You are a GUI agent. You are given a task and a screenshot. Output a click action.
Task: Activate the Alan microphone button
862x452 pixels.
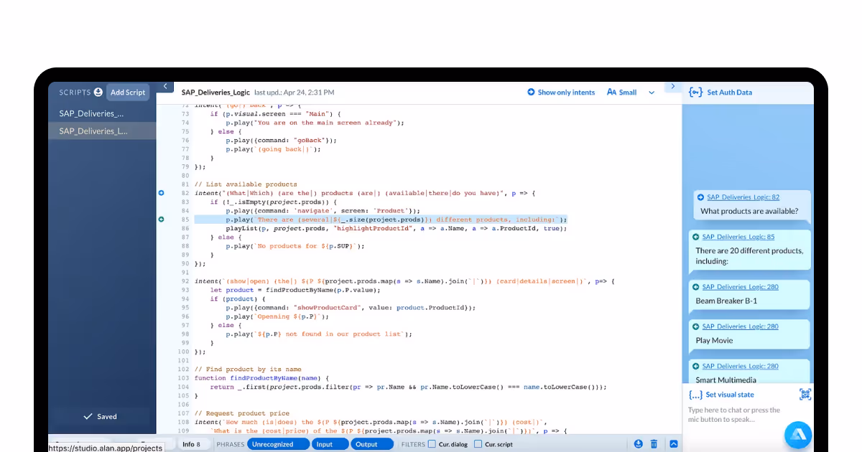(x=797, y=433)
